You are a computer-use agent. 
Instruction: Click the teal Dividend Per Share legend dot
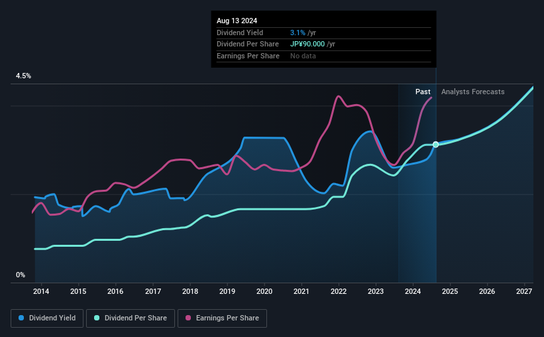[x=97, y=318]
